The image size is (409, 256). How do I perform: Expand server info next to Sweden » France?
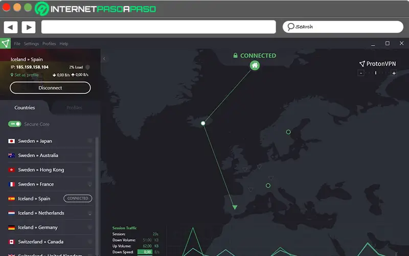[90, 184]
